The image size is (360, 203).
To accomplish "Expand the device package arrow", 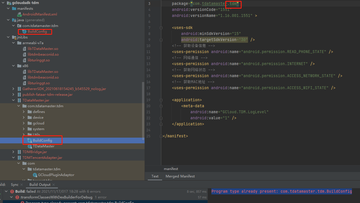I will tap(24, 118).
